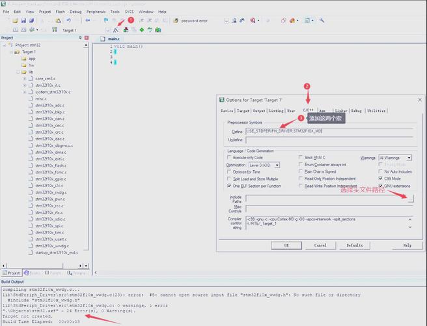The image size is (427, 326).
Task: Uncheck the C99 Mode checkbox
Action: [x=380, y=178]
